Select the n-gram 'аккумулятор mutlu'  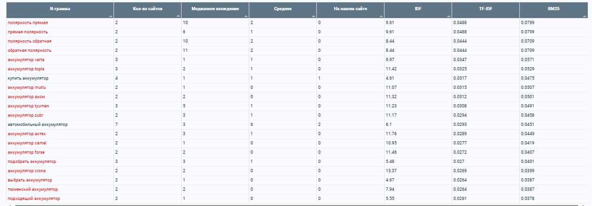27,87
